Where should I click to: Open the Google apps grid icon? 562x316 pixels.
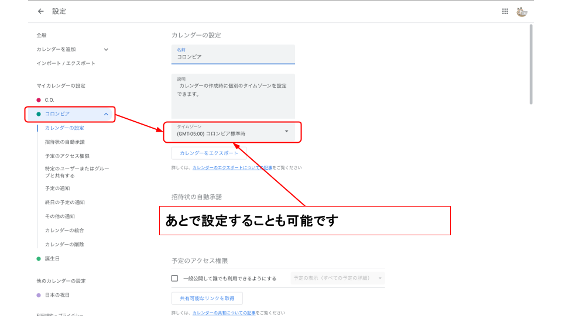click(x=505, y=11)
